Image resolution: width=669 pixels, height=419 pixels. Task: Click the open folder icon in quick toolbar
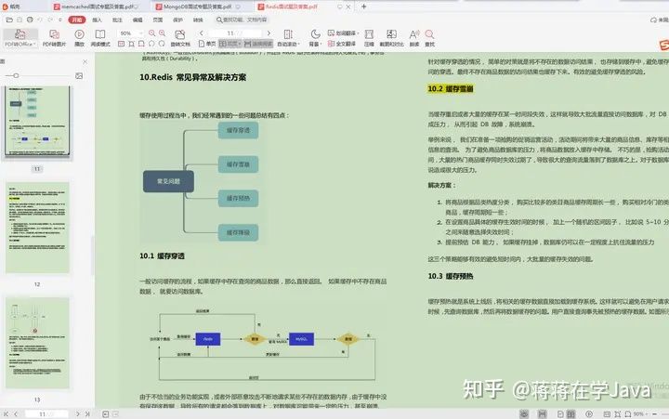point(9,20)
